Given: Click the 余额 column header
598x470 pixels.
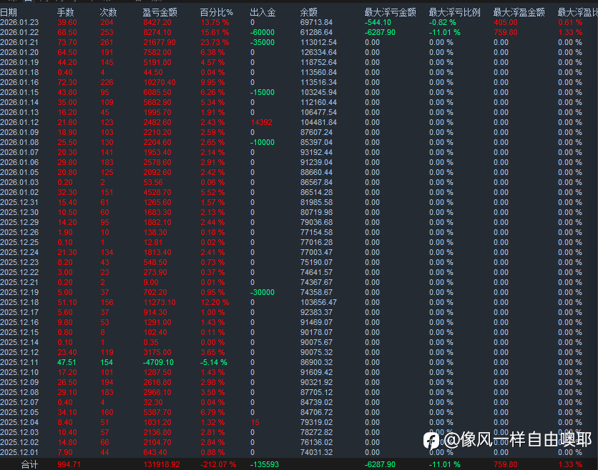Looking at the screenshot, I should click(x=308, y=13).
